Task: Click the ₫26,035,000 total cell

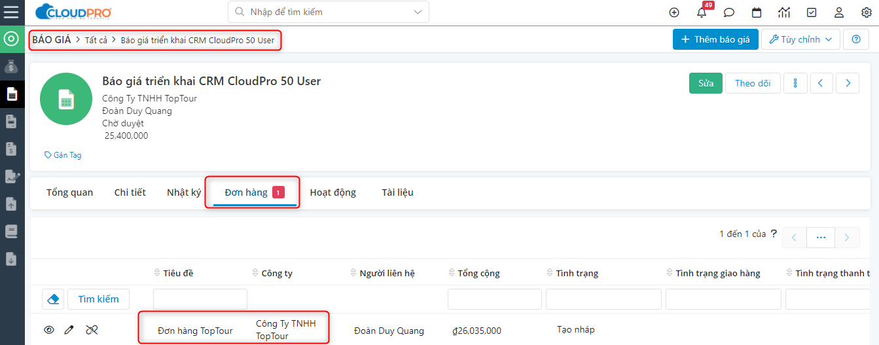Action: [476, 331]
